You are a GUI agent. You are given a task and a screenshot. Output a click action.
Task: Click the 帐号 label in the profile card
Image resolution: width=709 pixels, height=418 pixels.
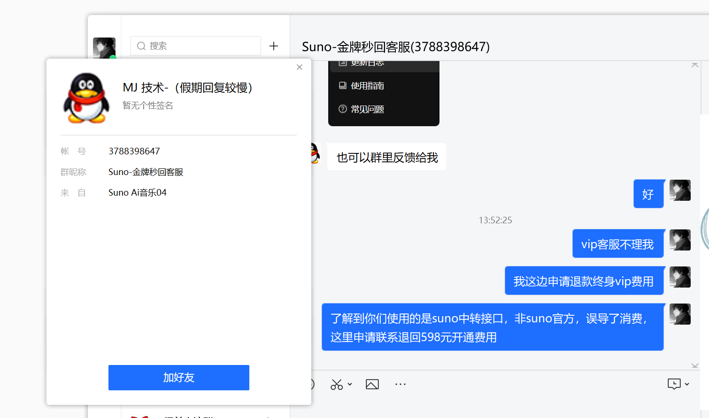point(73,151)
